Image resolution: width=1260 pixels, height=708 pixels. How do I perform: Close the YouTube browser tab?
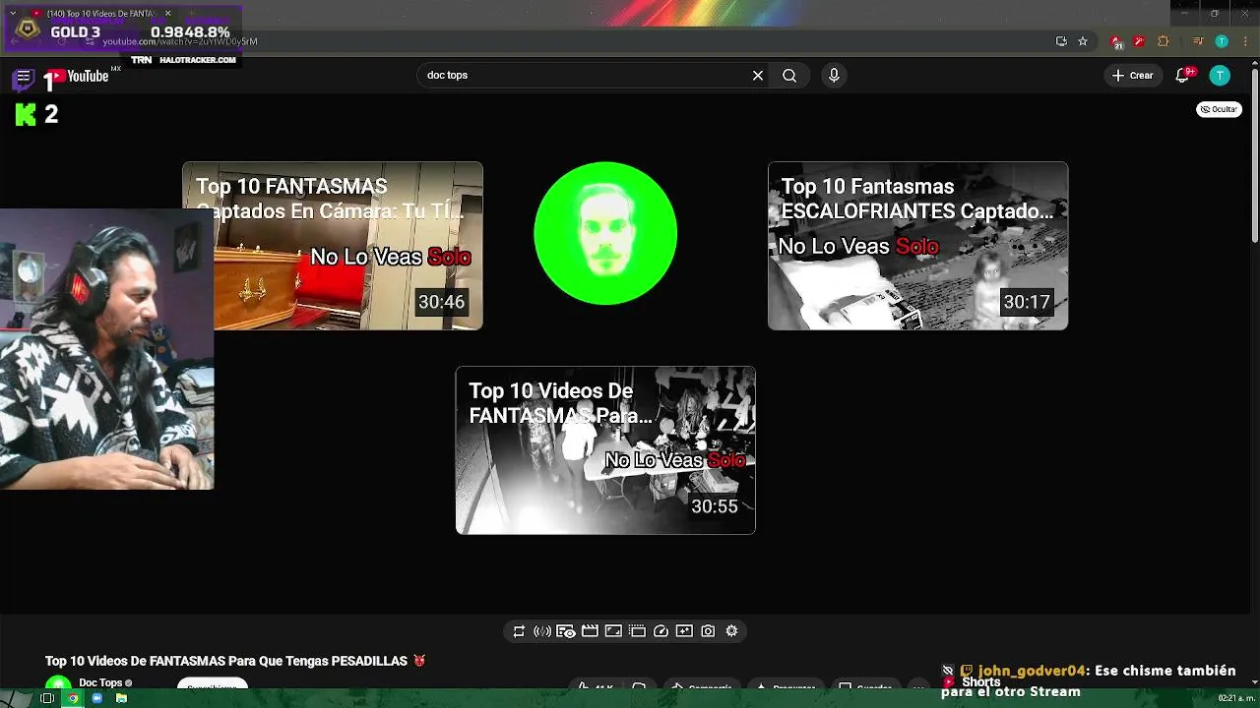click(x=167, y=14)
